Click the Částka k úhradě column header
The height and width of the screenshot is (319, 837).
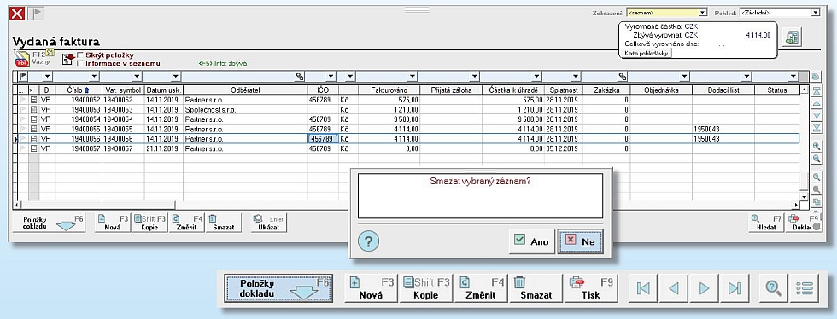tap(512, 90)
